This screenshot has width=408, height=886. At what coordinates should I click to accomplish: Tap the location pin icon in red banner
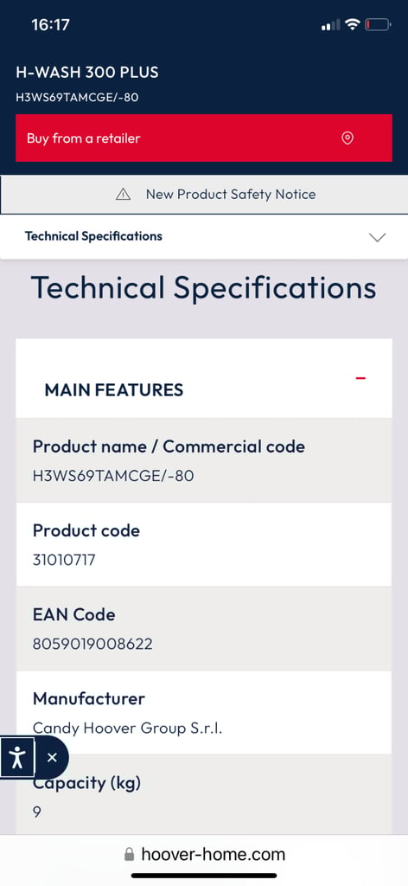(347, 138)
